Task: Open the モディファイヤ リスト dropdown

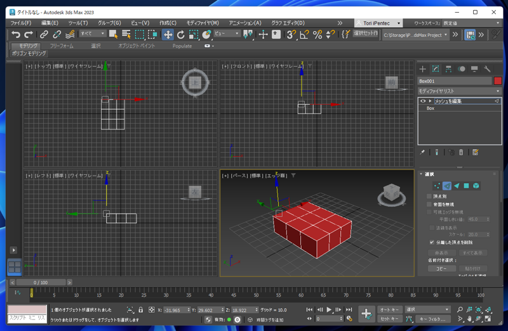Action: pos(459,91)
